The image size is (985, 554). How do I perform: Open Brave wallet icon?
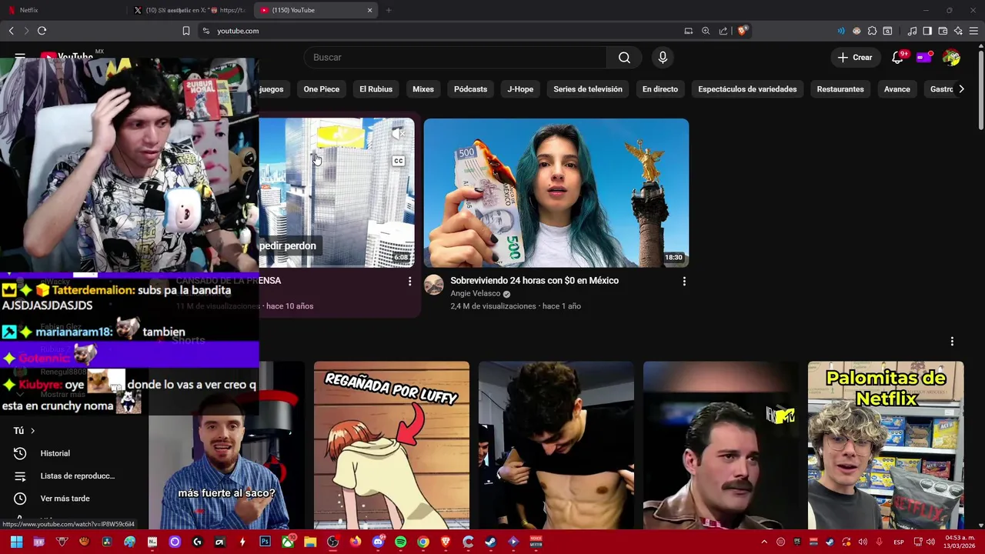(943, 31)
